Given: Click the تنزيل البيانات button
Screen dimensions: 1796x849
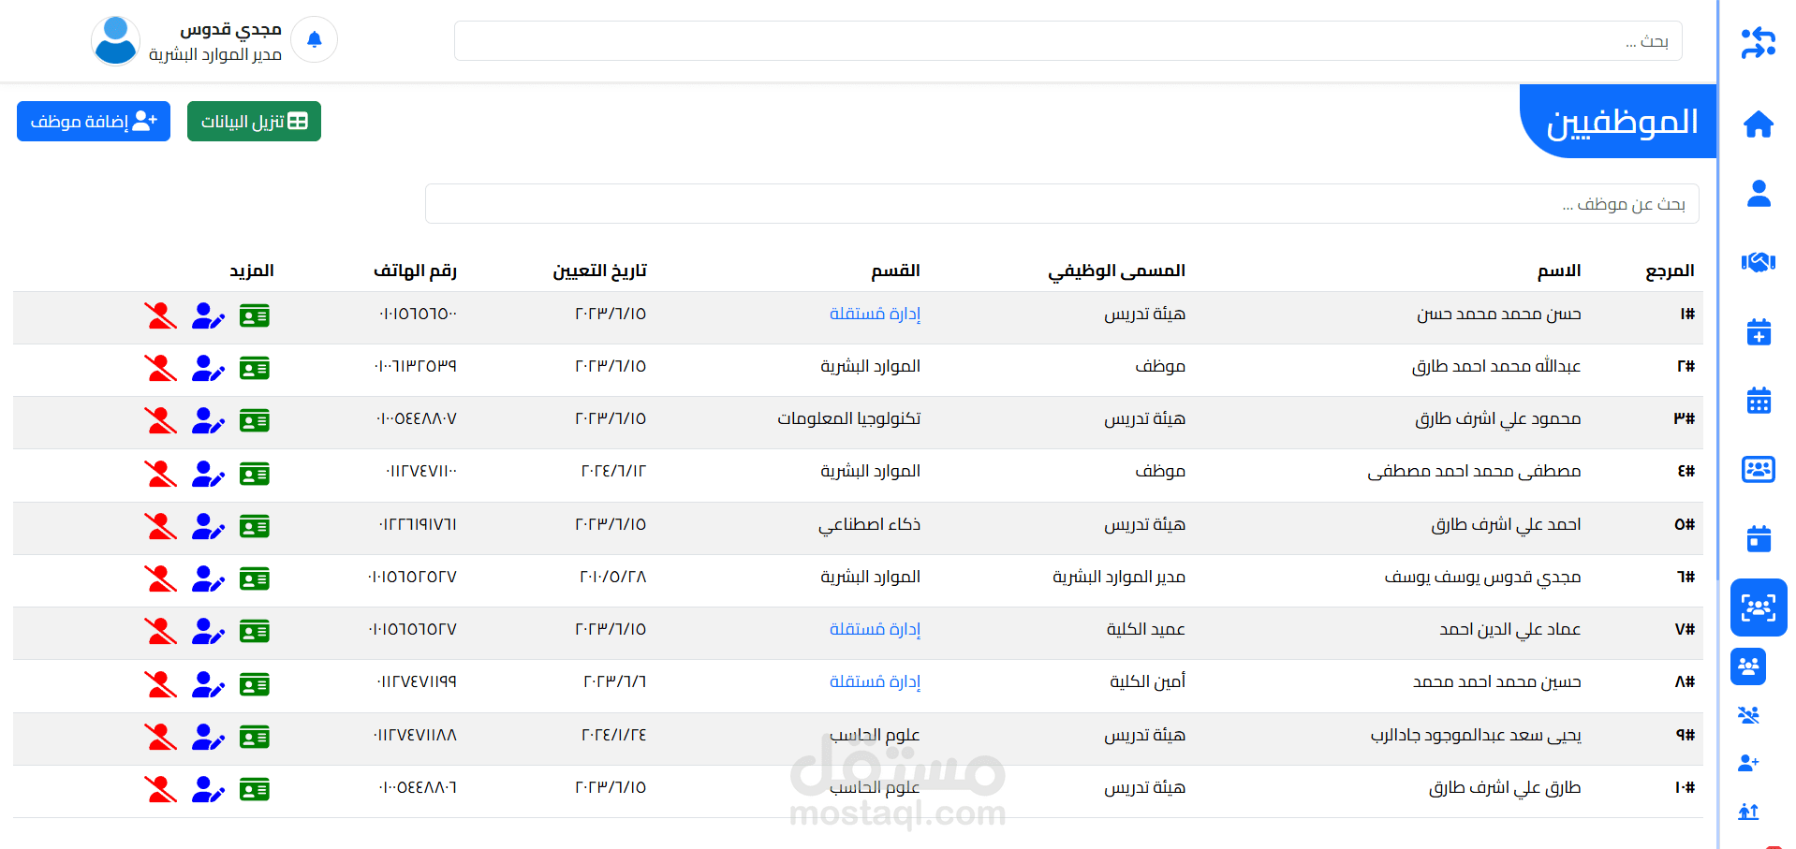Looking at the screenshot, I should [254, 122].
